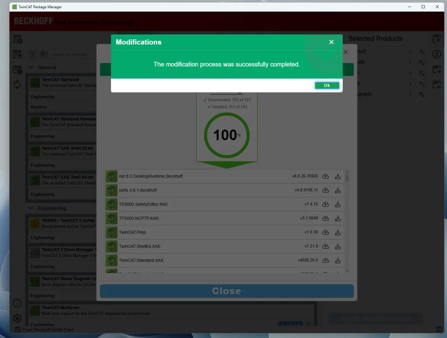Click version v4026.25.0 in package list
The height and width of the screenshot is (338, 447).
[x=308, y=260]
